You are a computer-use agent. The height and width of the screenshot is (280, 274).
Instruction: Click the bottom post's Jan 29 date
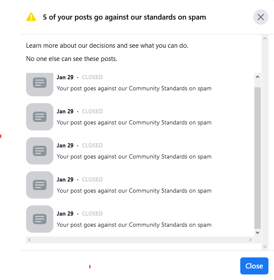65,214
